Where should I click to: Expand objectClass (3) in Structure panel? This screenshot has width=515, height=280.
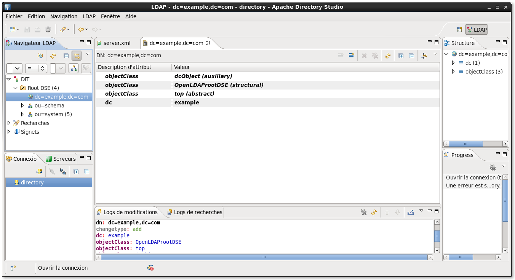point(453,72)
